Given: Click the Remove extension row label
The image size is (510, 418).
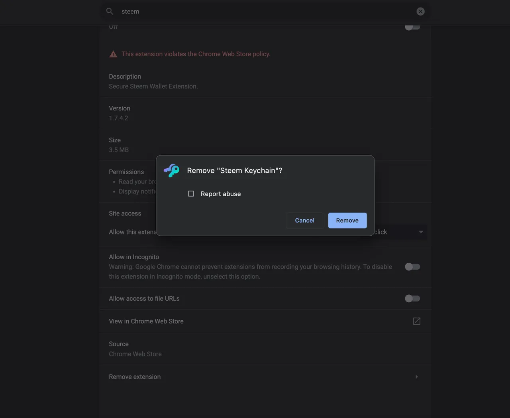Looking at the screenshot, I should point(135,377).
